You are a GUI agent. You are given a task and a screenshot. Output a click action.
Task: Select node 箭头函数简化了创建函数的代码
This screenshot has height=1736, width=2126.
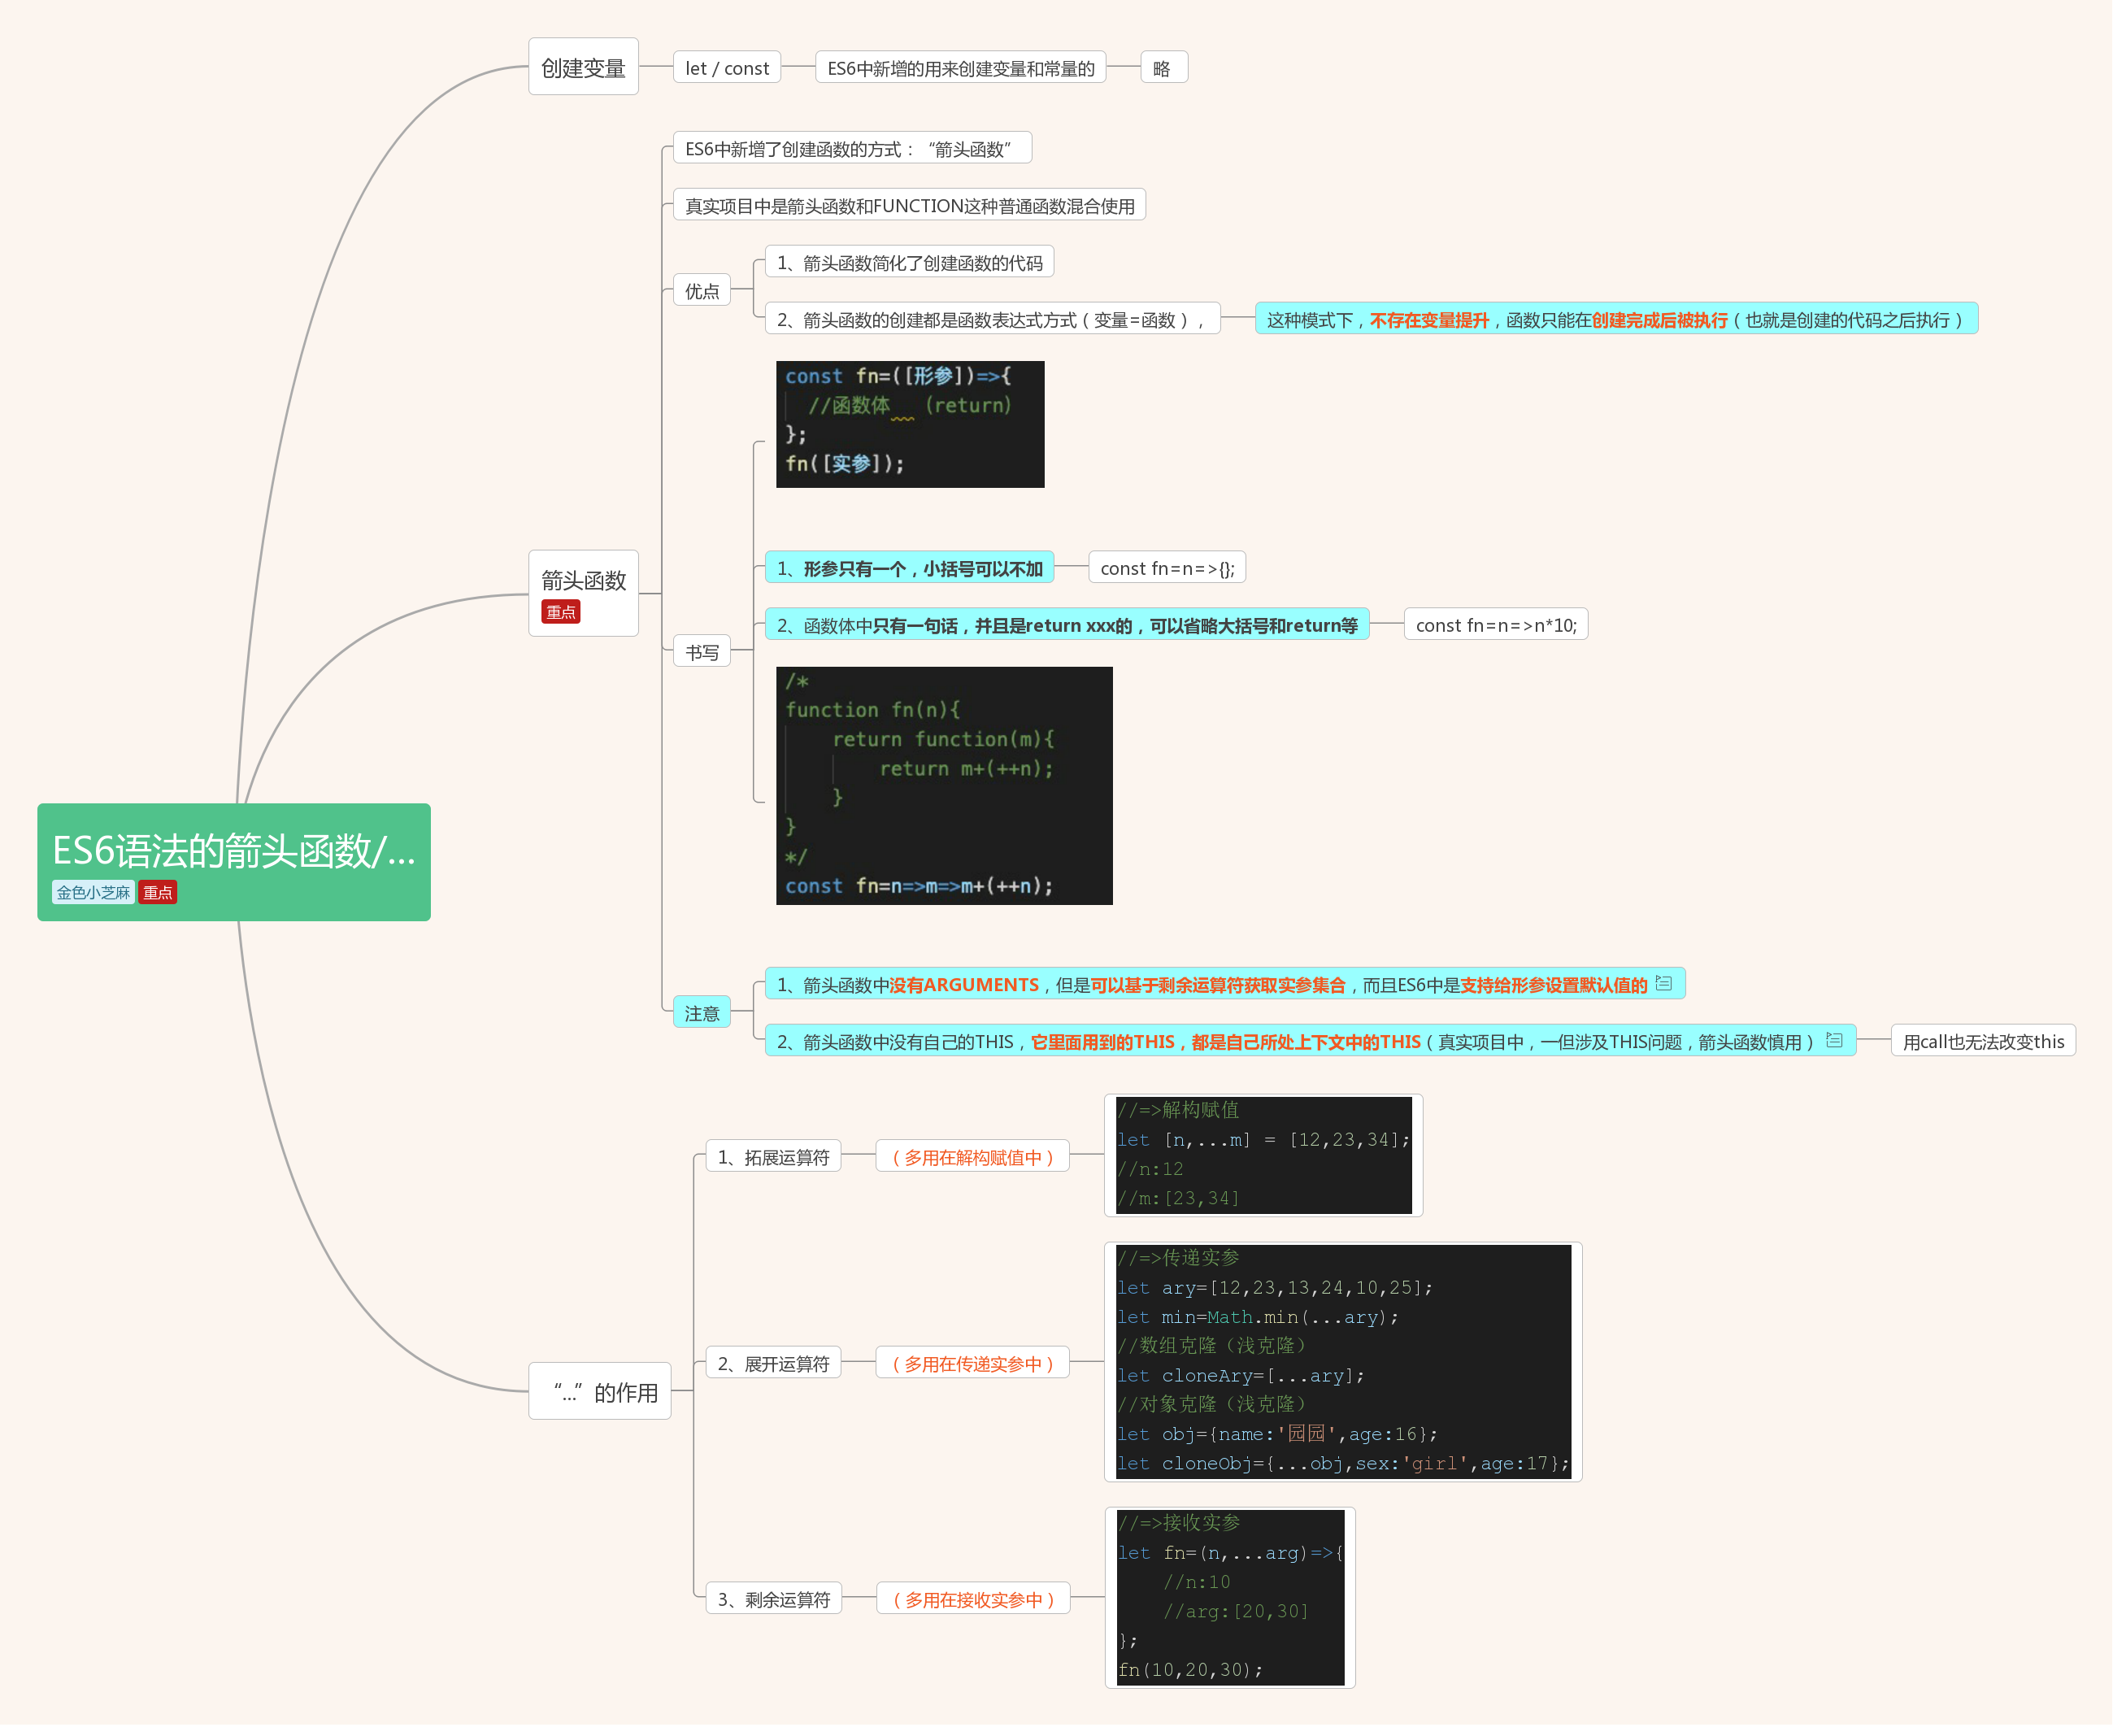click(x=916, y=264)
